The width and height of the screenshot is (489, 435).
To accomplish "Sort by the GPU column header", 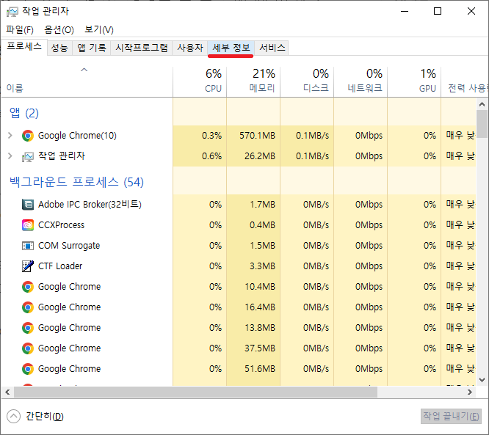I will [x=414, y=81].
